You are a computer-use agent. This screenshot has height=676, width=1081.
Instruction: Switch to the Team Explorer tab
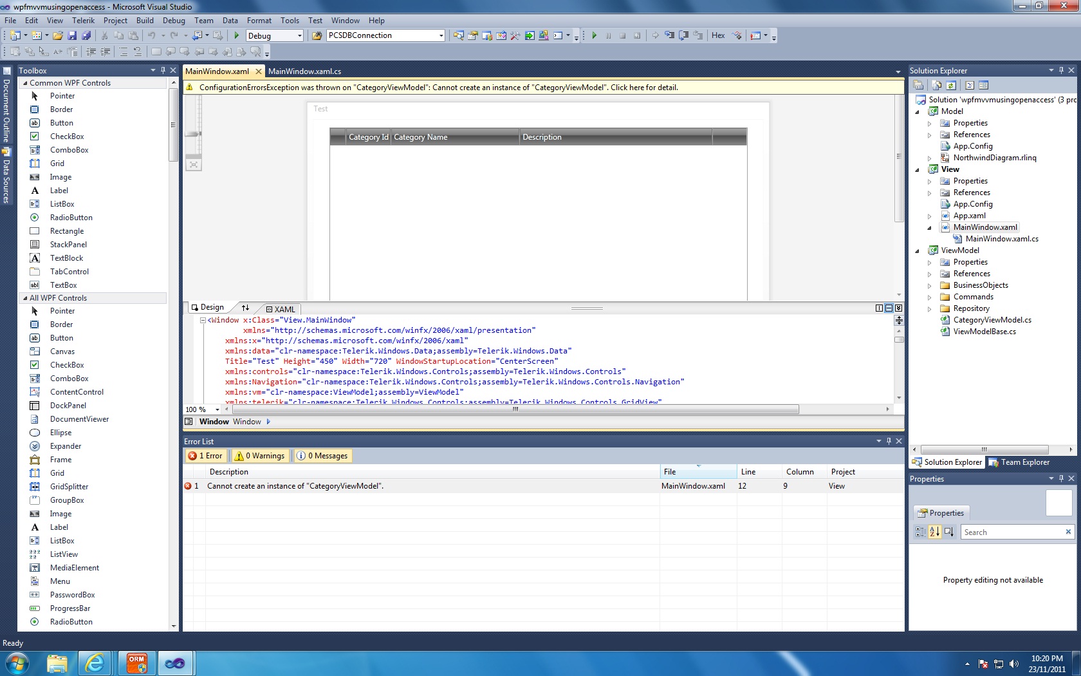click(x=1019, y=462)
